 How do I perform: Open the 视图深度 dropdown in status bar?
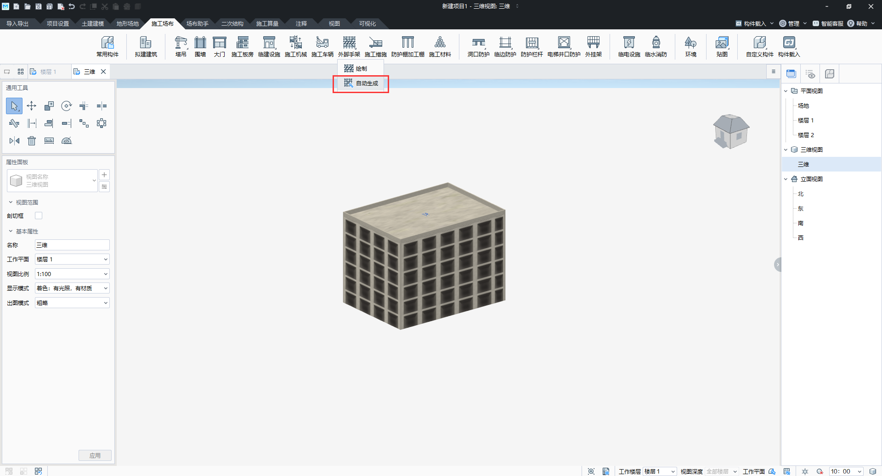721,471
